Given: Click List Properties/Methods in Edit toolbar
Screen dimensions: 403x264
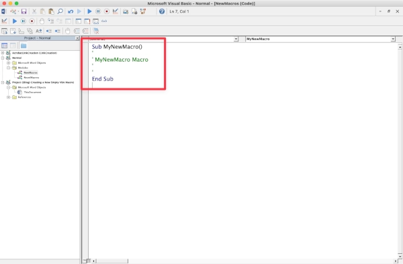Looking at the screenshot, I should pos(5,31).
